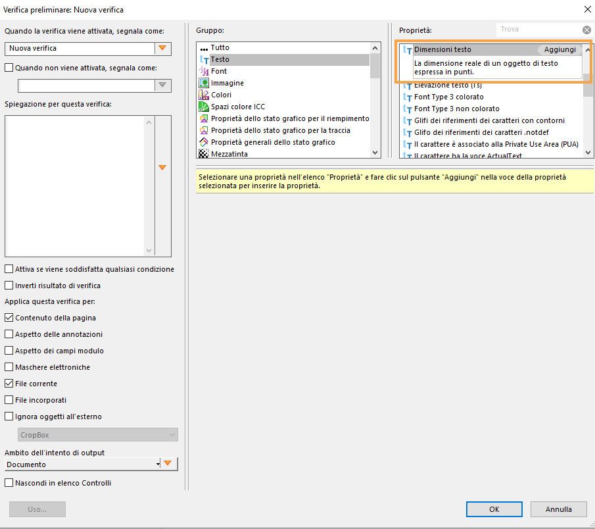The image size is (595, 529).
Task: Click the Glifo .notdef property icon
Action: [x=407, y=132]
